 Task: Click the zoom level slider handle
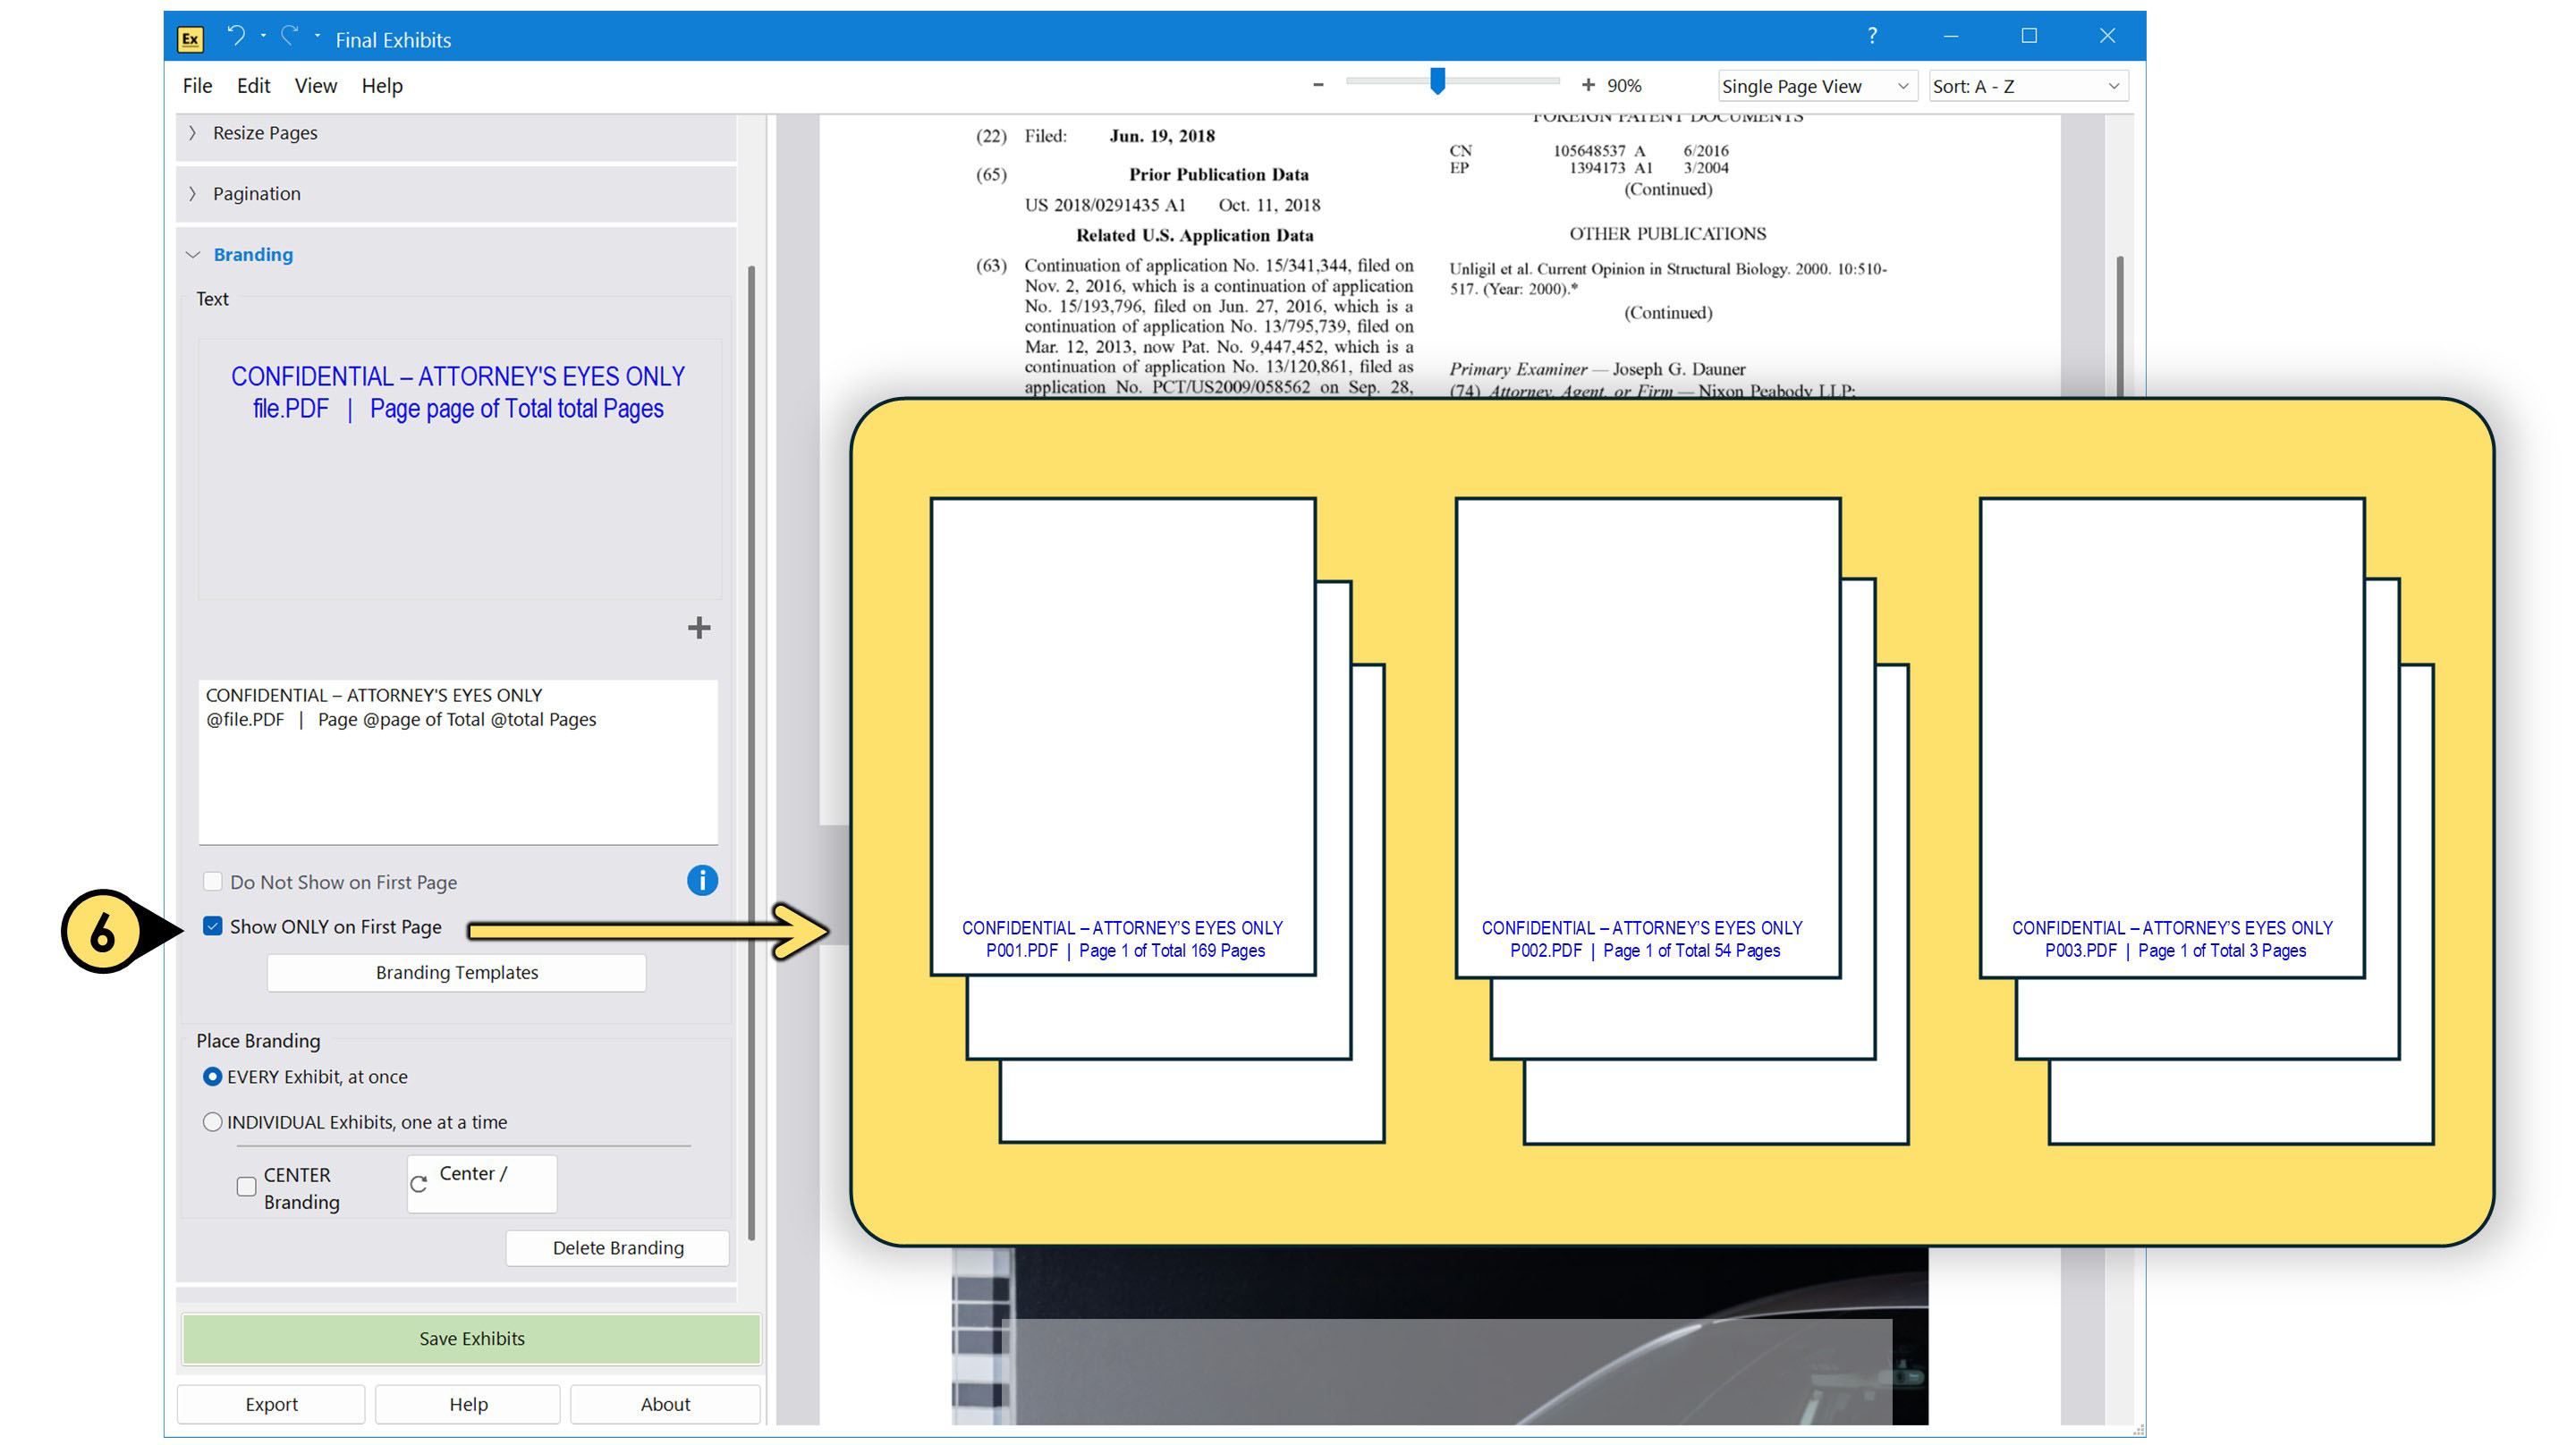click(1437, 81)
